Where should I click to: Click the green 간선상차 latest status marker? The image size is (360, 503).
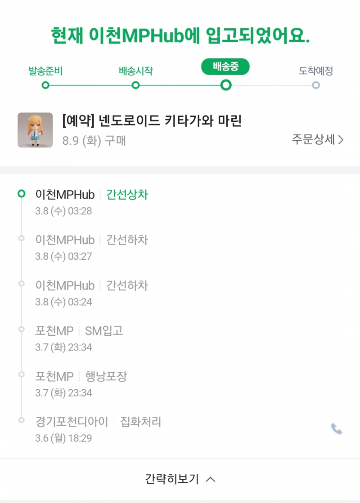point(21,194)
